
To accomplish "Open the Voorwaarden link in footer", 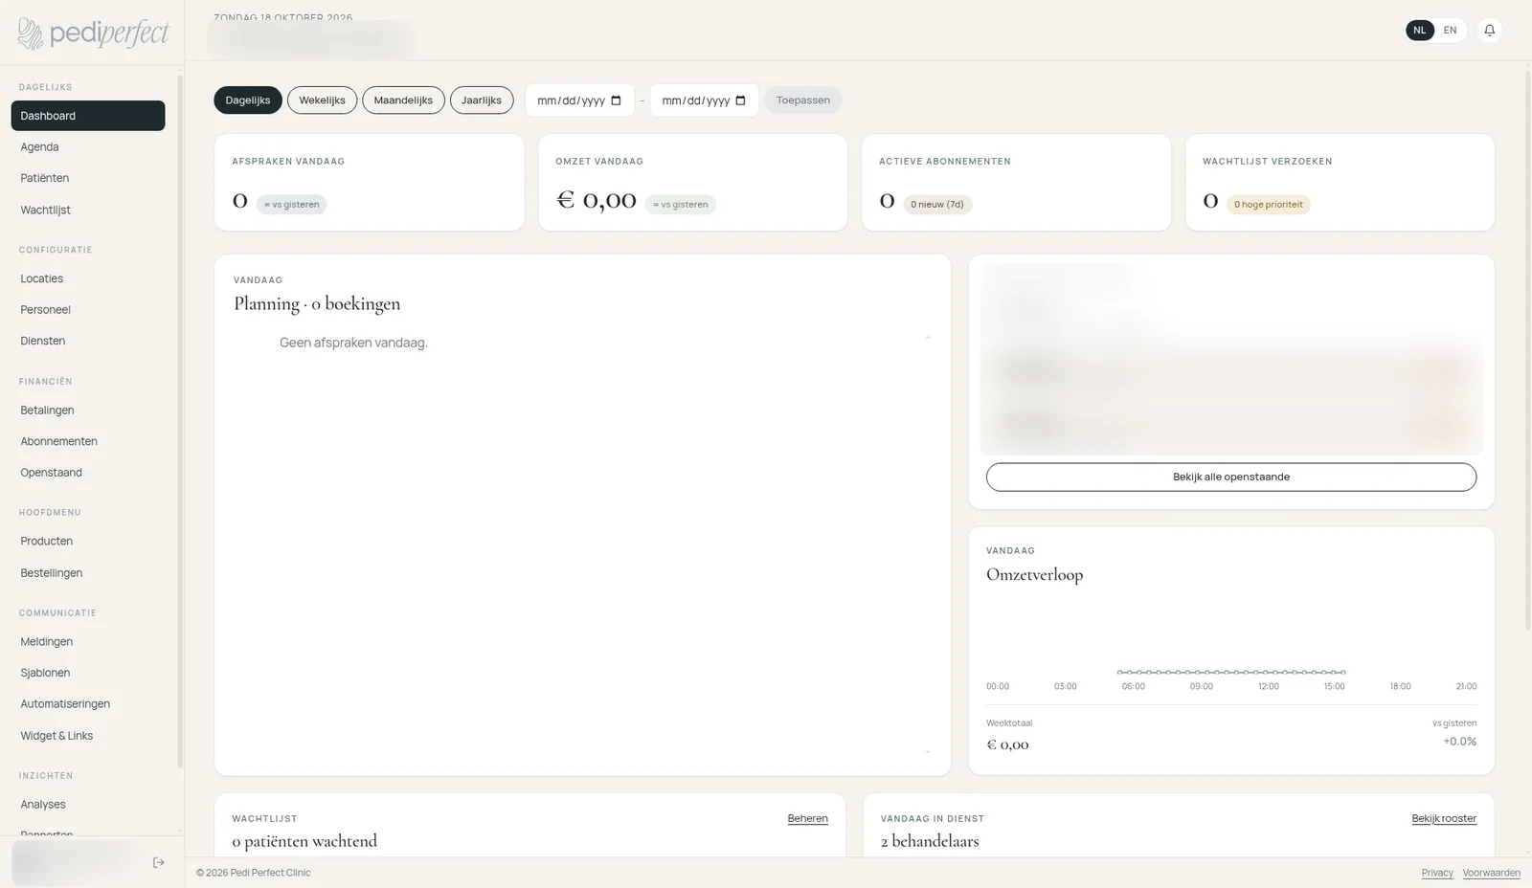I will [x=1491, y=873].
